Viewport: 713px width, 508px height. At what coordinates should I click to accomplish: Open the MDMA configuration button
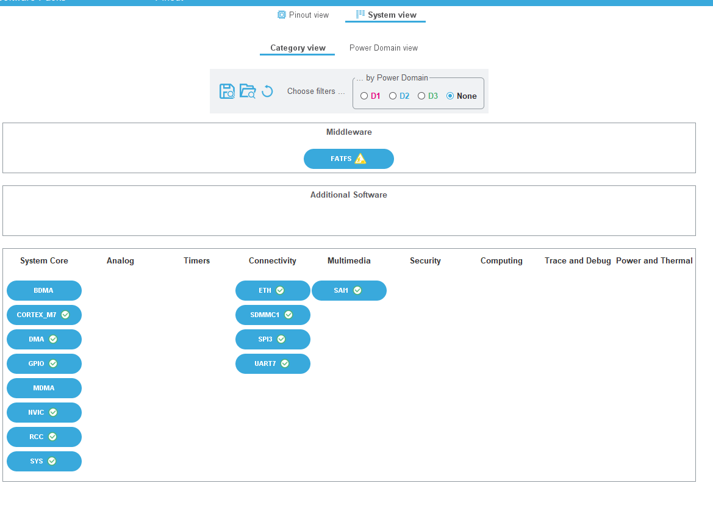click(44, 388)
